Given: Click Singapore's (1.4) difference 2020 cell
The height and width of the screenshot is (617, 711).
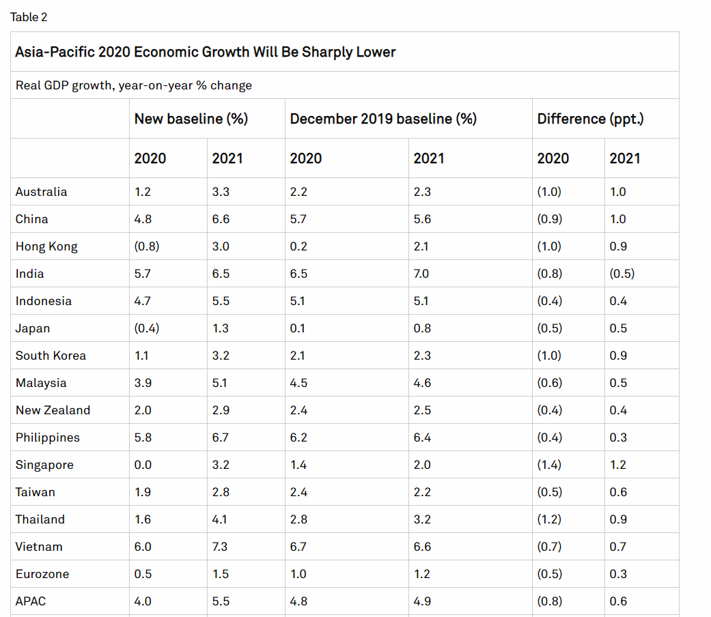Looking at the screenshot, I should 550,465.
